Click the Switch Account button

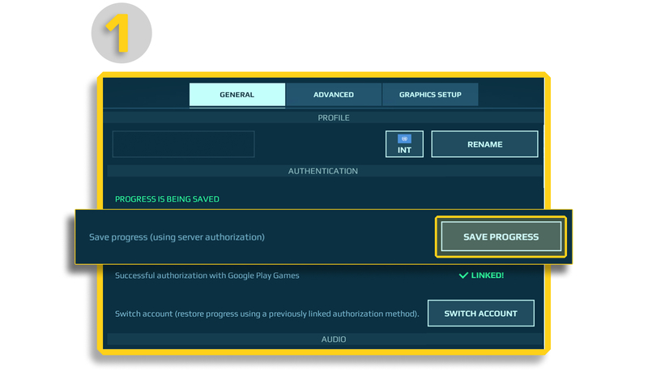[x=480, y=313]
